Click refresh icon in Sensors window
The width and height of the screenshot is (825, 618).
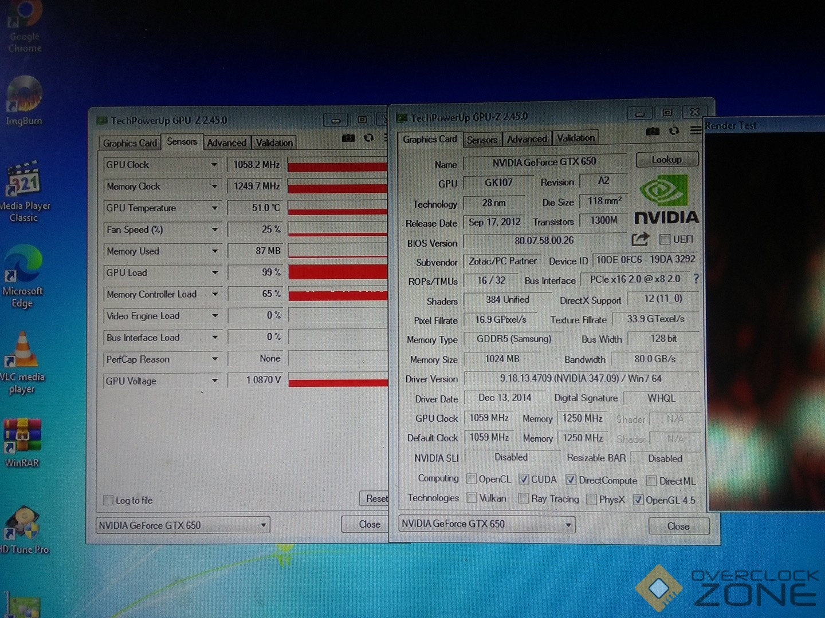point(369,138)
